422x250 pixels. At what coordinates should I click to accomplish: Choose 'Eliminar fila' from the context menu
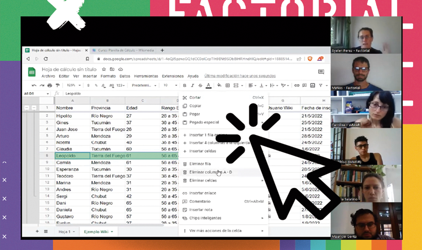point(200,164)
